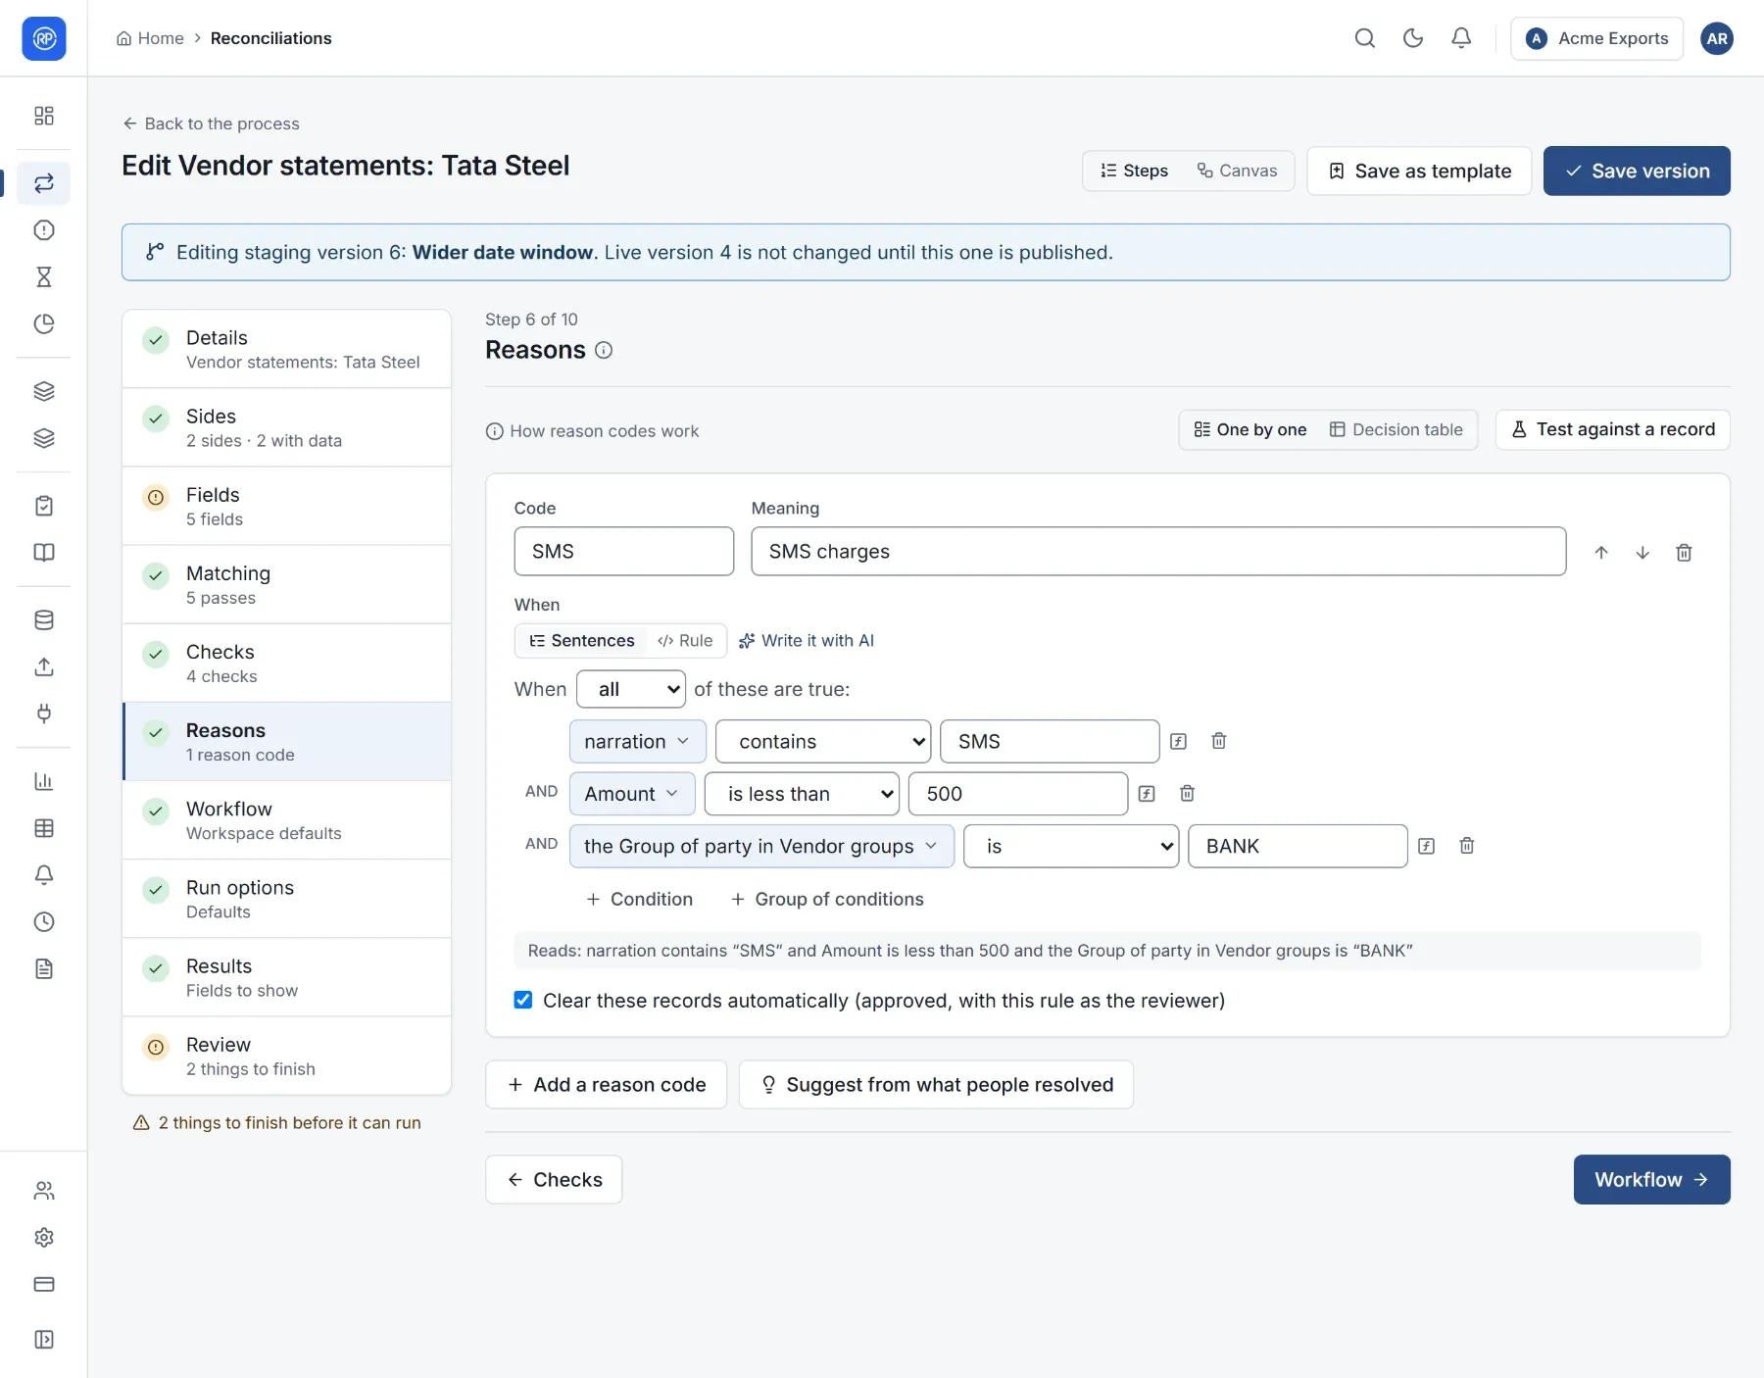Open the settings gear in sidebar
Screen dimensions: 1764x1378
44,1238
